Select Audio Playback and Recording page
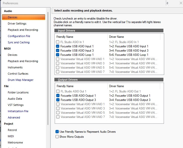 coord(23,30)
